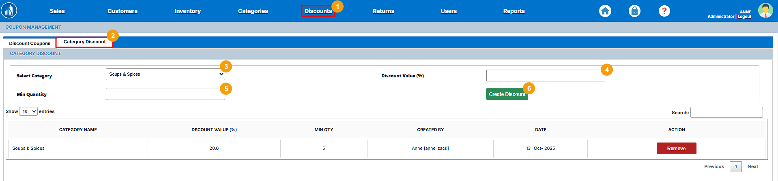Image resolution: width=778 pixels, height=181 pixels.
Task: Open the Inventory menu
Action: click(187, 11)
